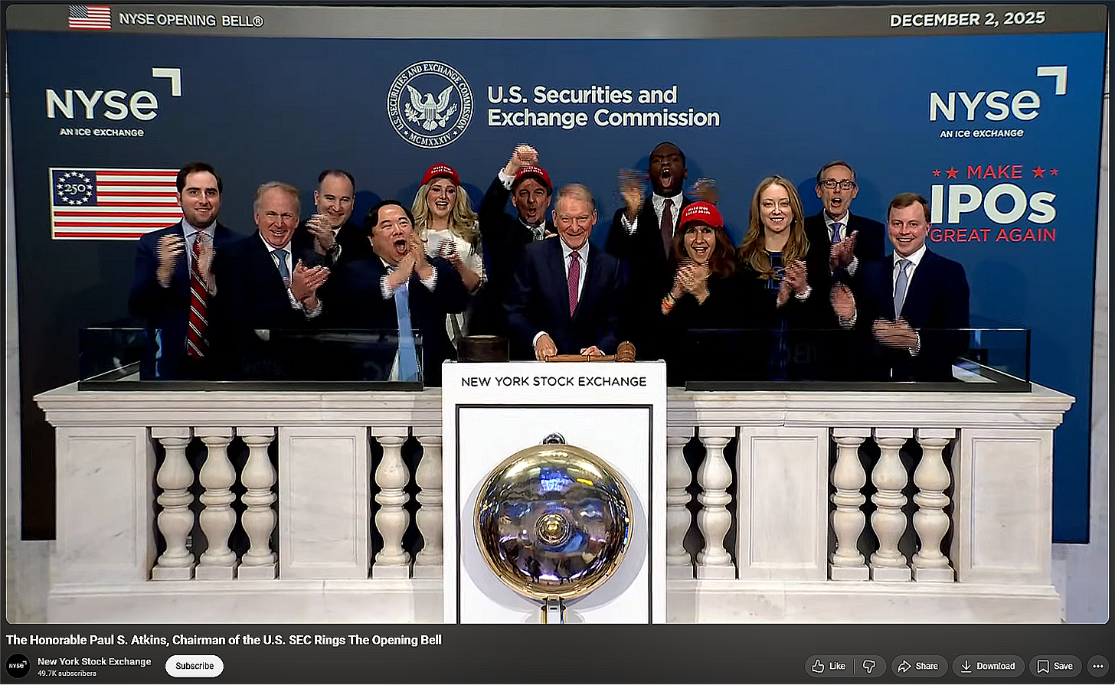Click the 49.7K subscribers text
This screenshot has width=1115, height=685.
pyautogui.click(x=67, y=674)
